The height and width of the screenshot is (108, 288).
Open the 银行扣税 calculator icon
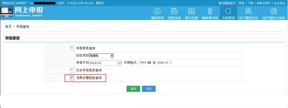(x=191, y=11)
